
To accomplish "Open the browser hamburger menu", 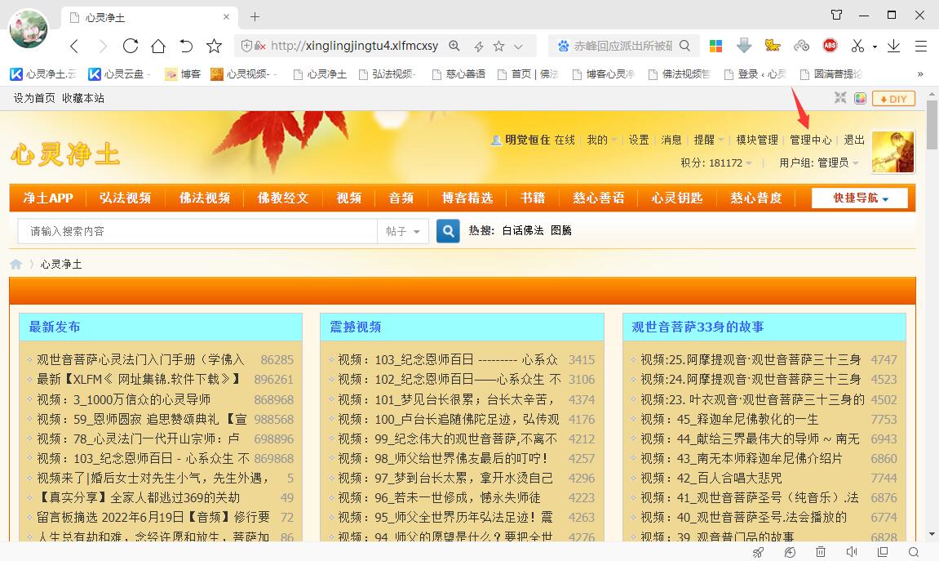I will (921, 47).
